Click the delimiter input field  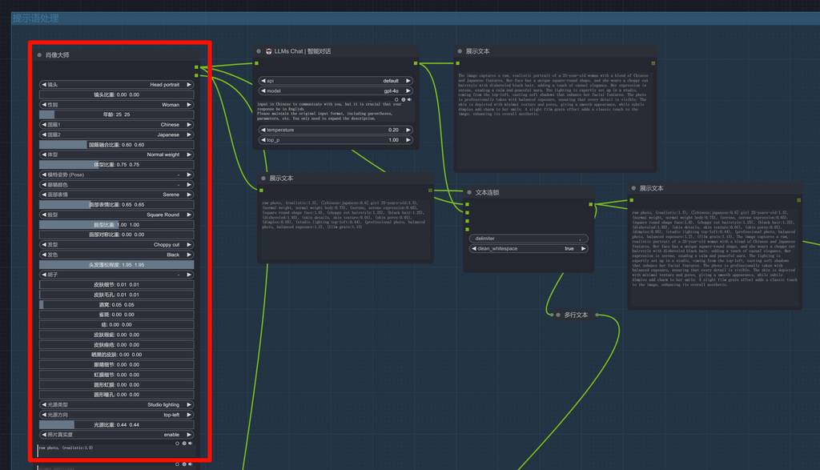click(x=529, y=239)
